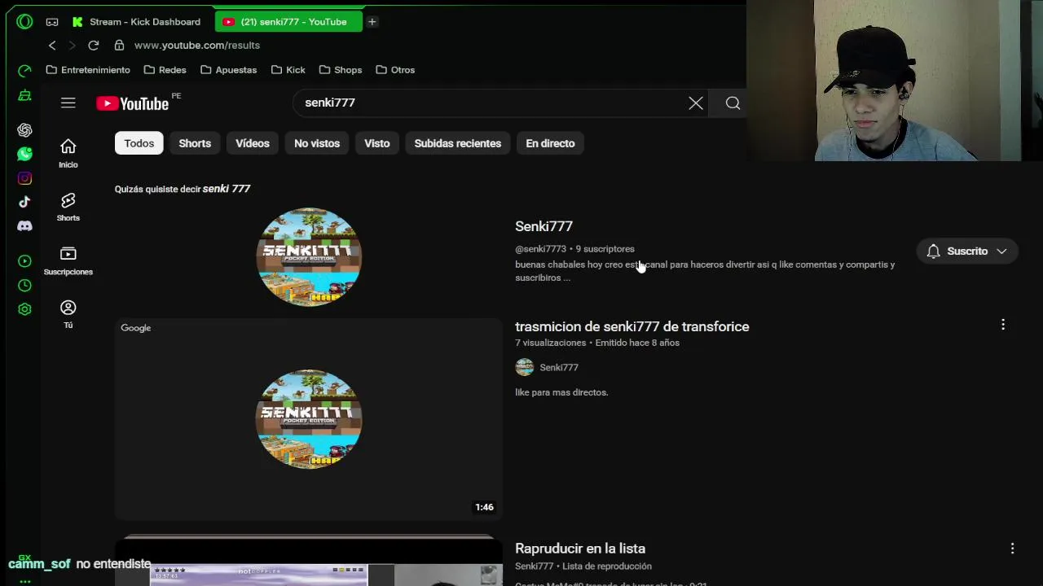1043x586 pixels.
Task: Click the address bar URL
Action: tap(197, 46)
